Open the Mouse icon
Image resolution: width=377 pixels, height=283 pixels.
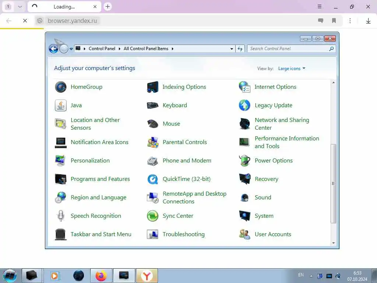(153, 124)
